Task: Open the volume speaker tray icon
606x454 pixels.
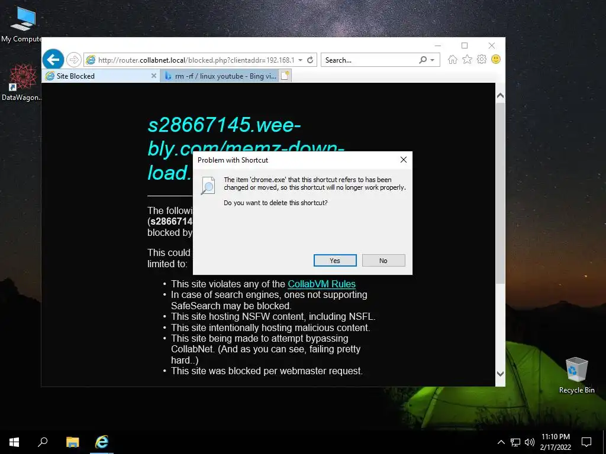Action: 530,442
